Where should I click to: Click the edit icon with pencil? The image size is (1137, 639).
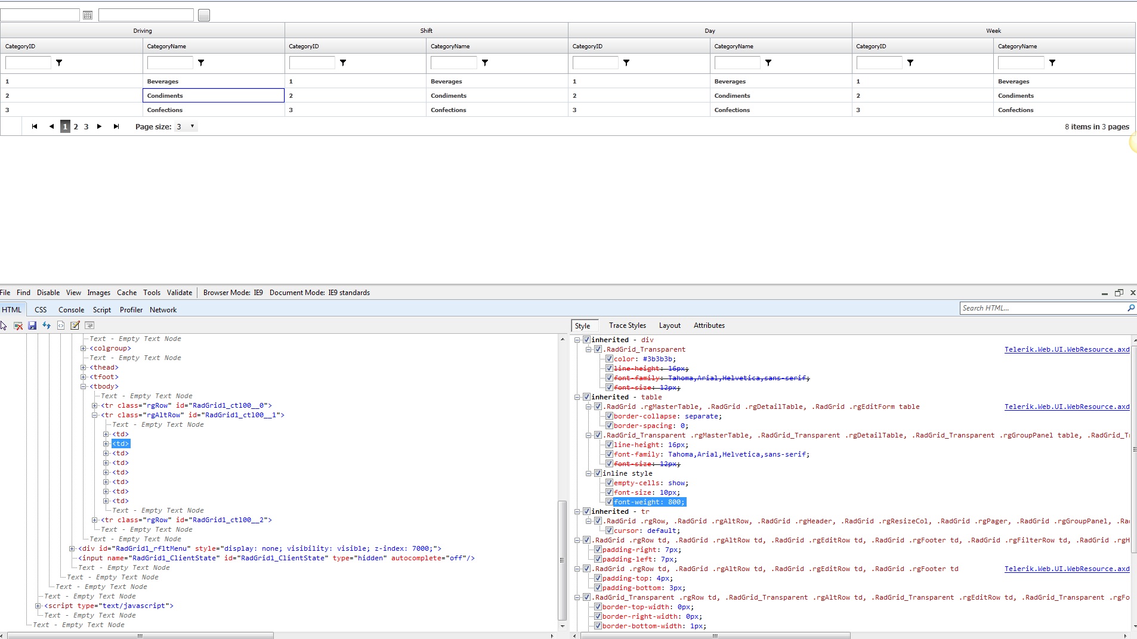click(x=75, y=325)
